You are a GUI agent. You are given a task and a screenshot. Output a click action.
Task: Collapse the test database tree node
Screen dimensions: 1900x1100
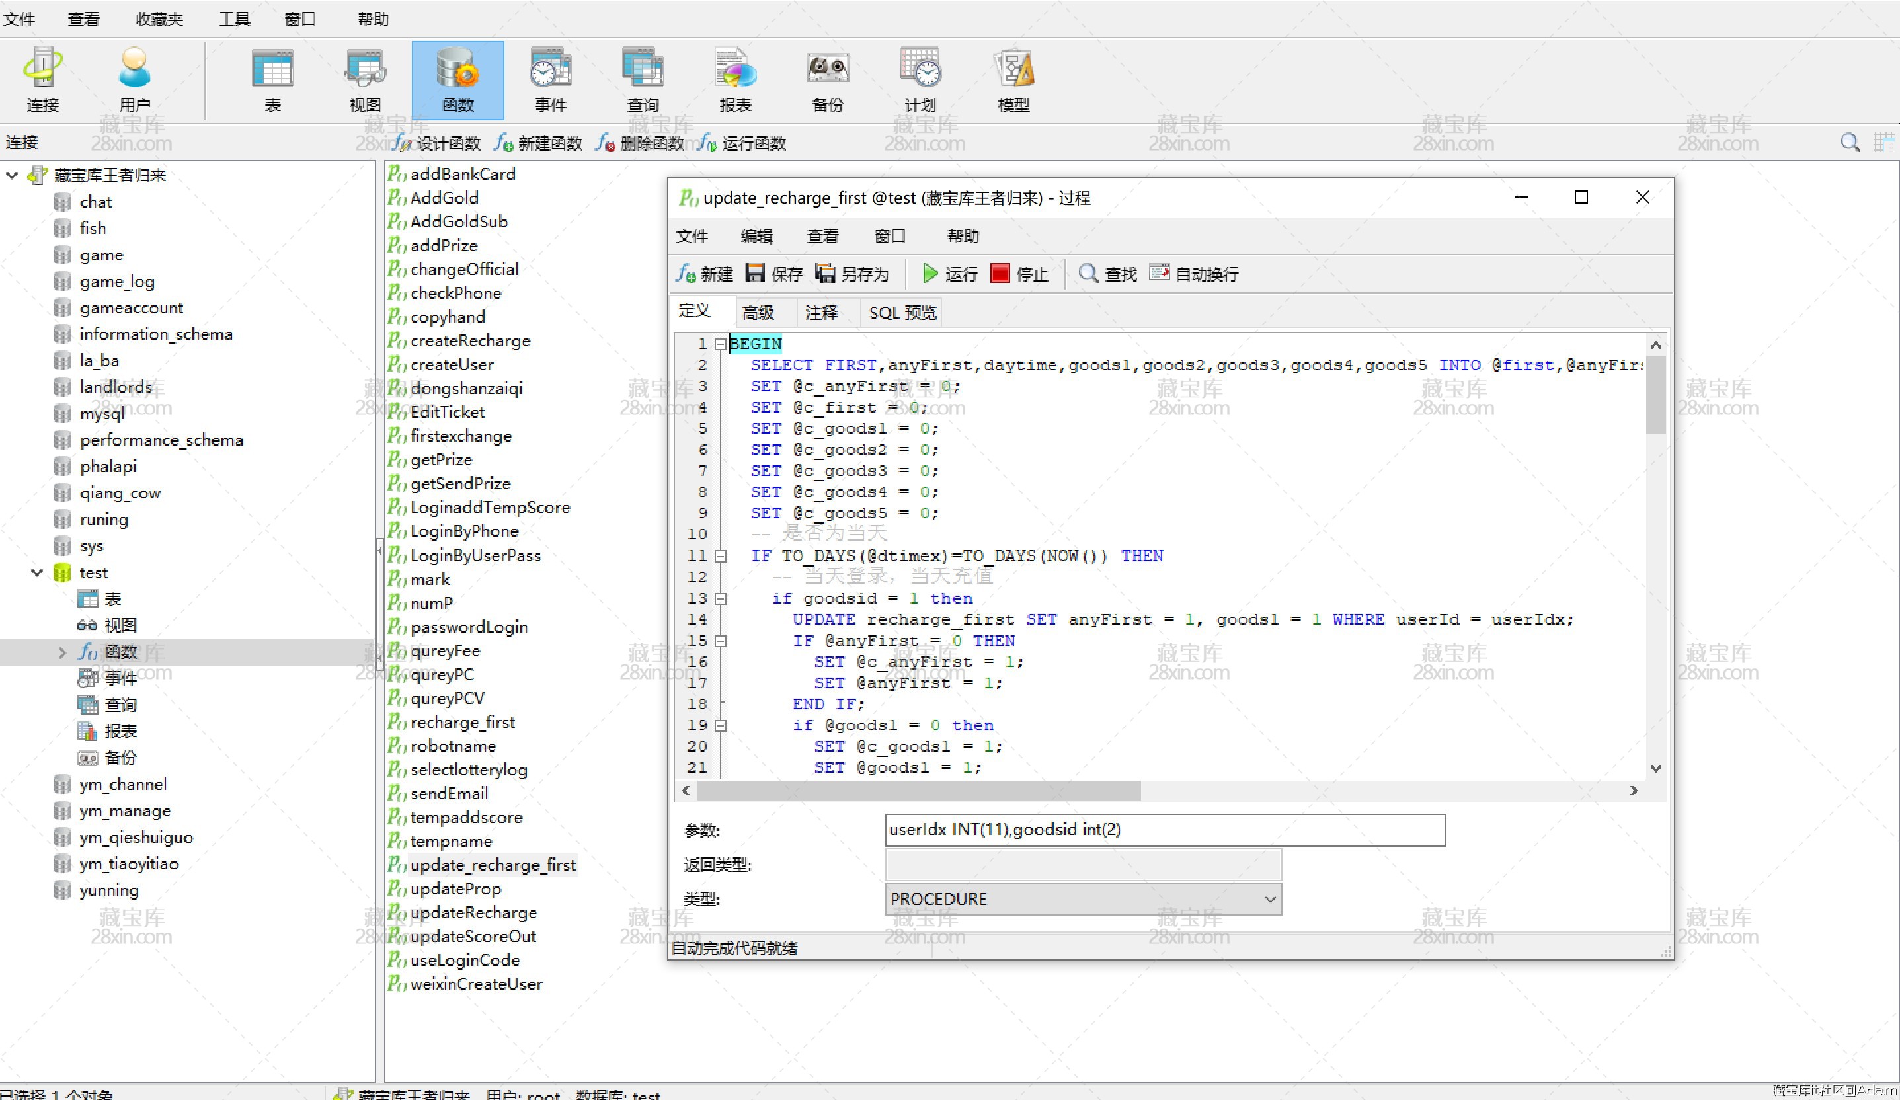pos(36,573)
